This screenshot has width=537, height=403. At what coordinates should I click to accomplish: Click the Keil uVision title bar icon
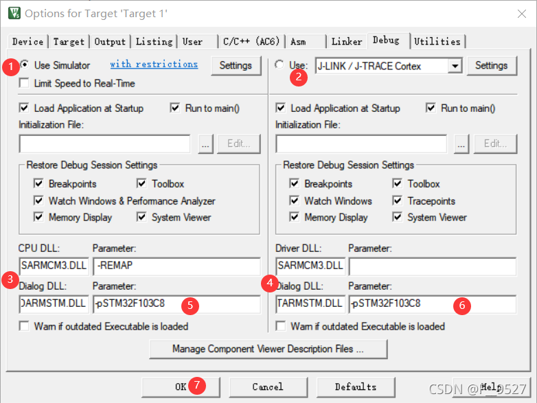coord(14,13)
